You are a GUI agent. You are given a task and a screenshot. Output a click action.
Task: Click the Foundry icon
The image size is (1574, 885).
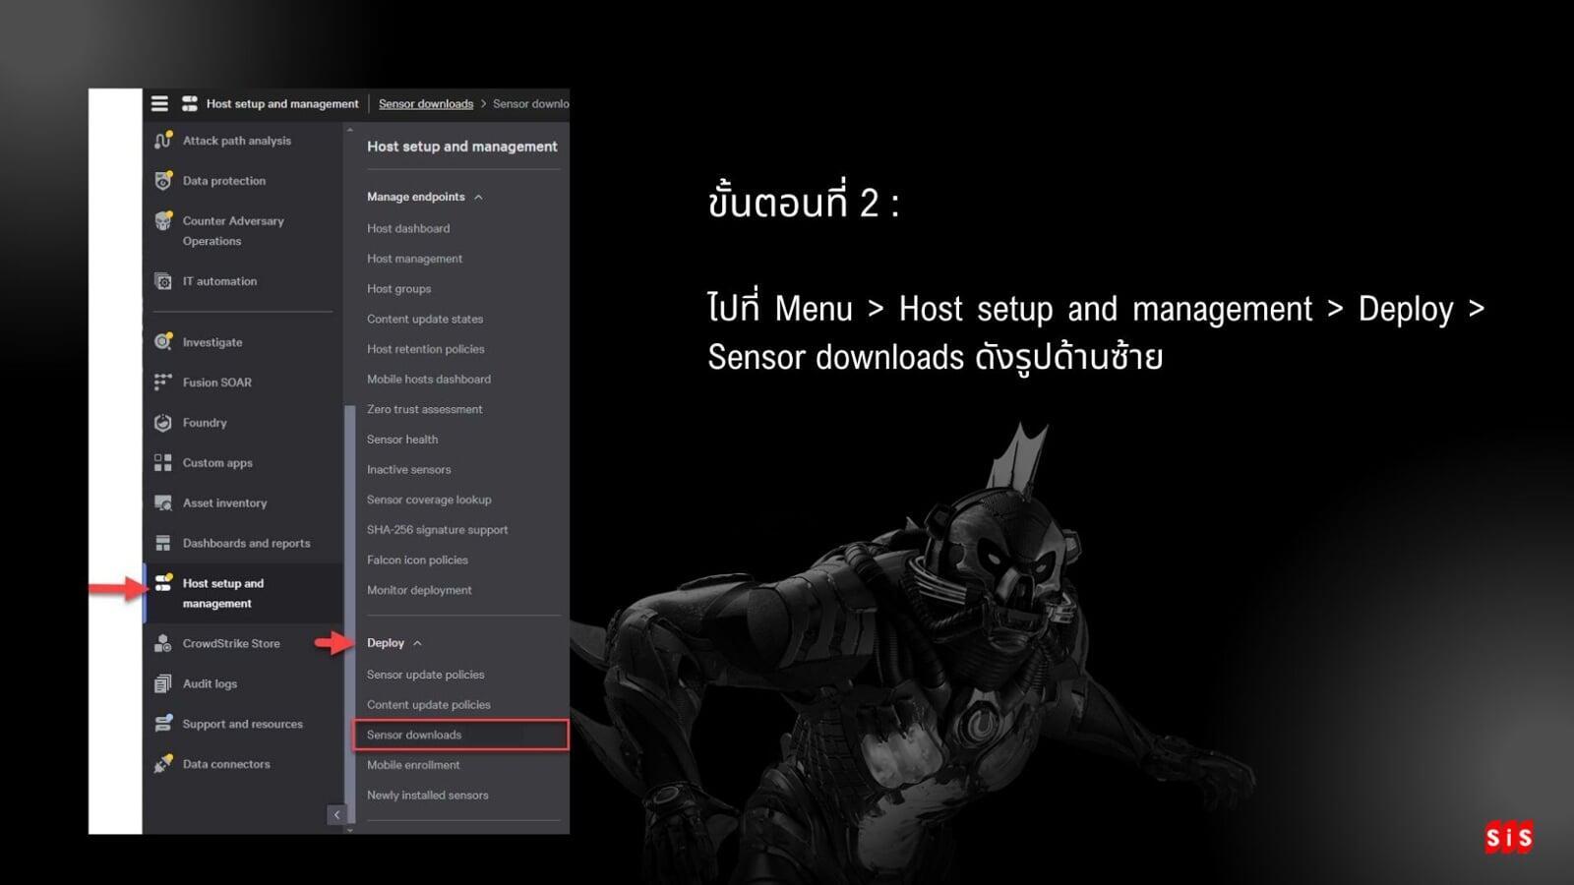163,423
